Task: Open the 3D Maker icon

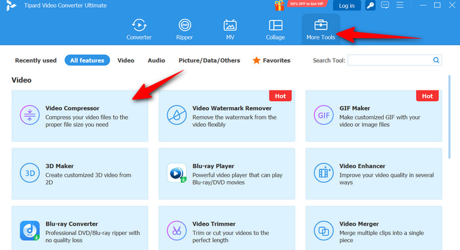Action: [x=30, y=173]
